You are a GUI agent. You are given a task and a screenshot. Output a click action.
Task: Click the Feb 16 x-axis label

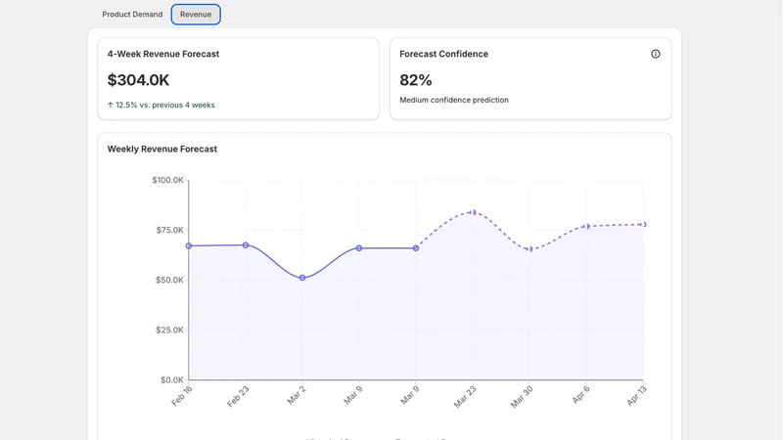click(x=182, y=396)
